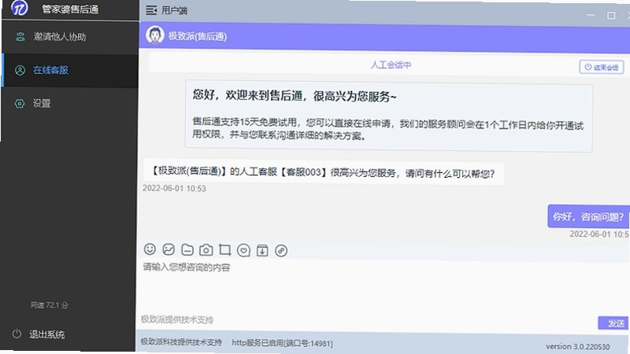This screenshot has height=354, width=630.
Task: Click the http服务已启用 port status text
Action: point(282,343)
